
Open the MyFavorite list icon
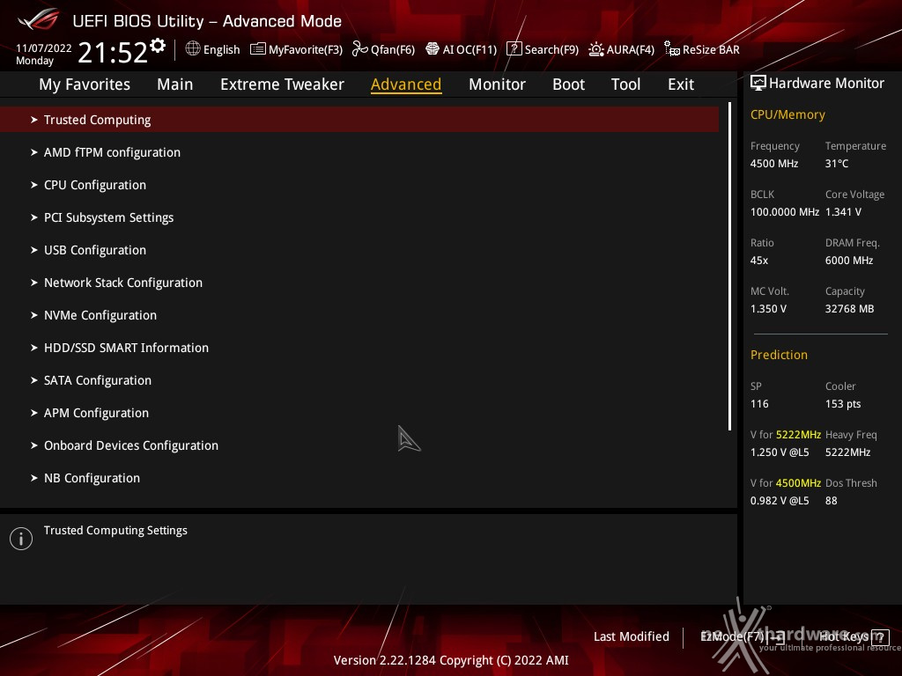pyautogui.click(x=258, y=49)
